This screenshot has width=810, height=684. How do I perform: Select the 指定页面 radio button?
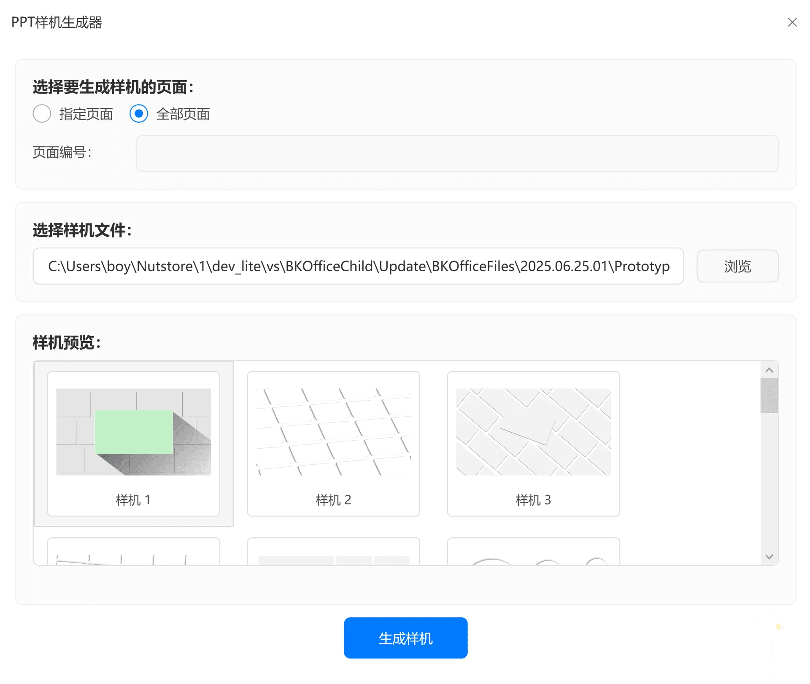click(x=42, y=114)
